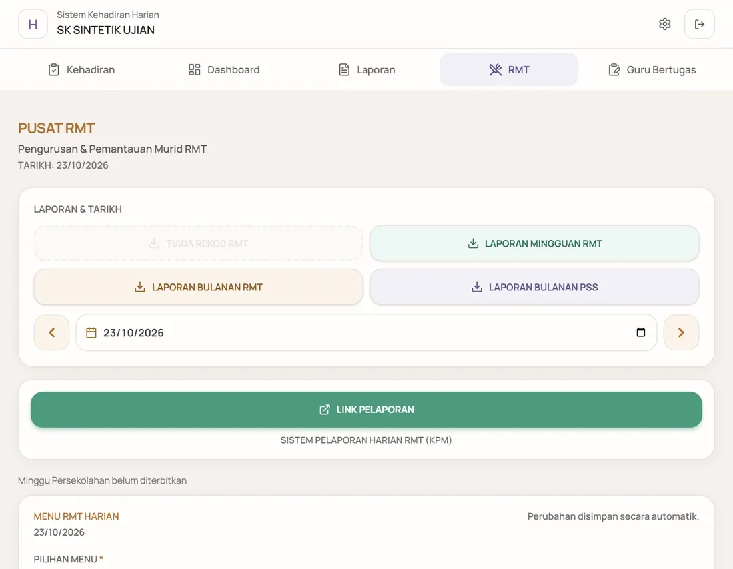
Task: Switch to the Kehadiran tab
Action: [x=81, y=70]
